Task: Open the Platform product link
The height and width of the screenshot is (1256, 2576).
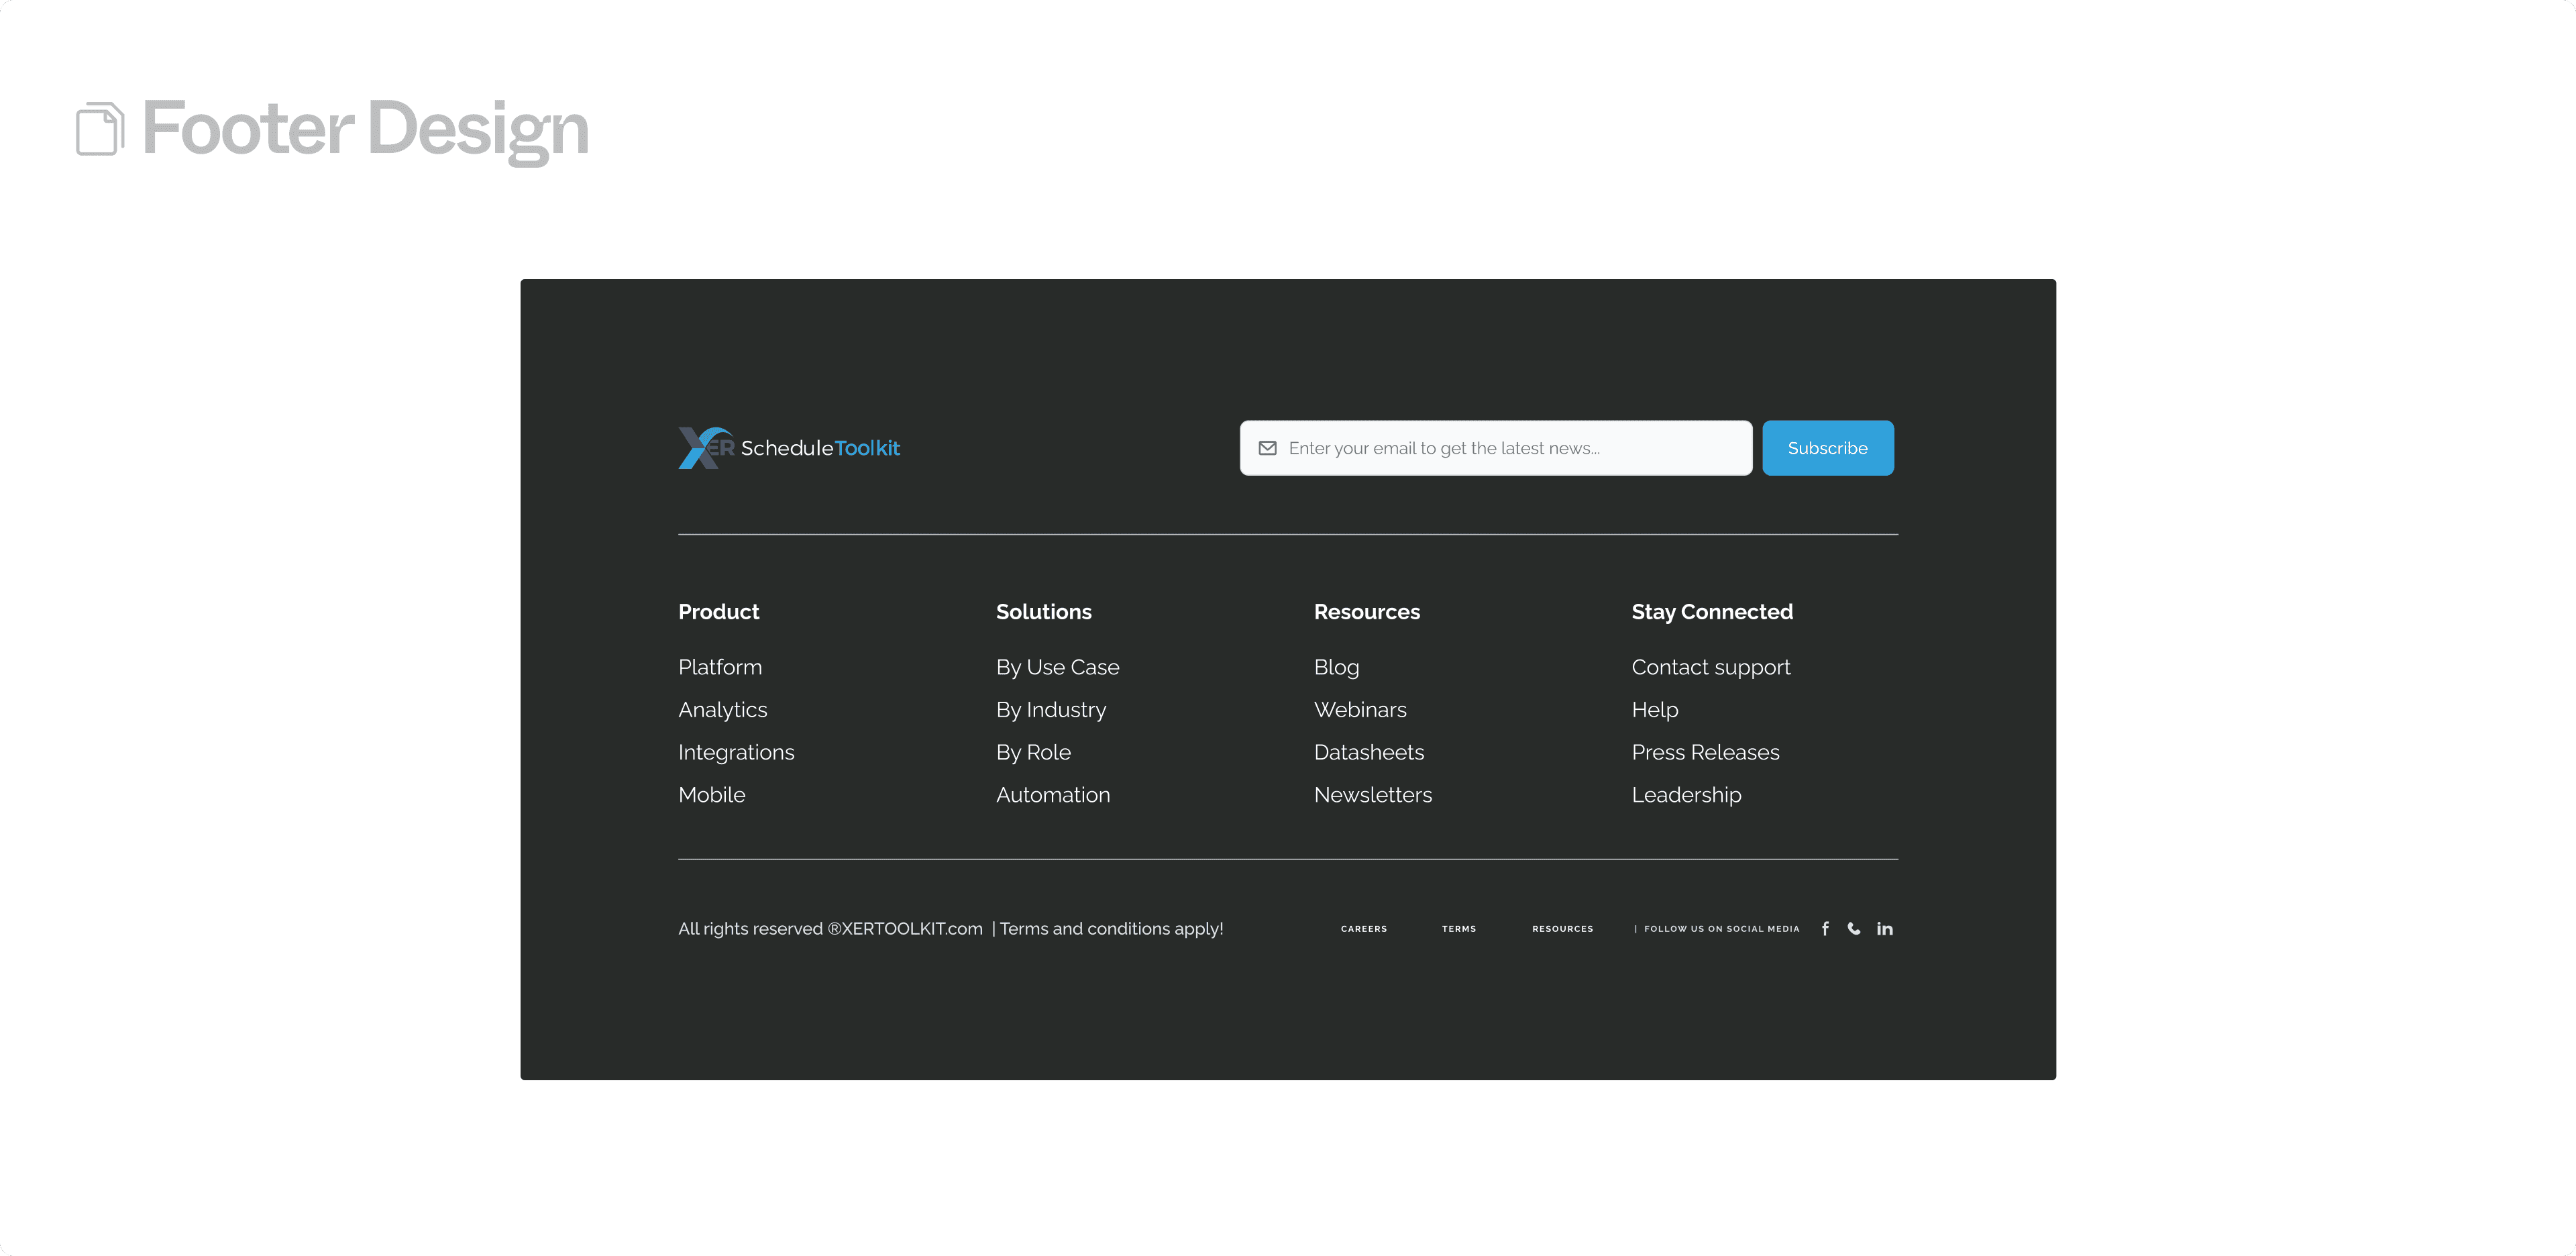Action: [720, 667]
